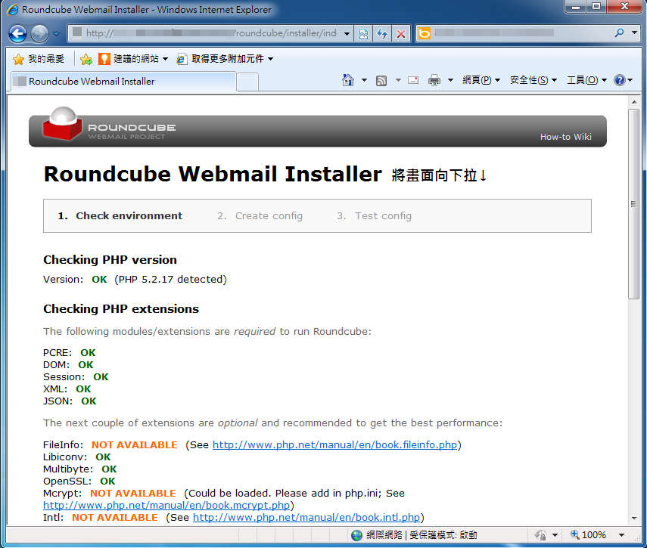Click the vertical scrollbar thumb

[x=634, y=203]
